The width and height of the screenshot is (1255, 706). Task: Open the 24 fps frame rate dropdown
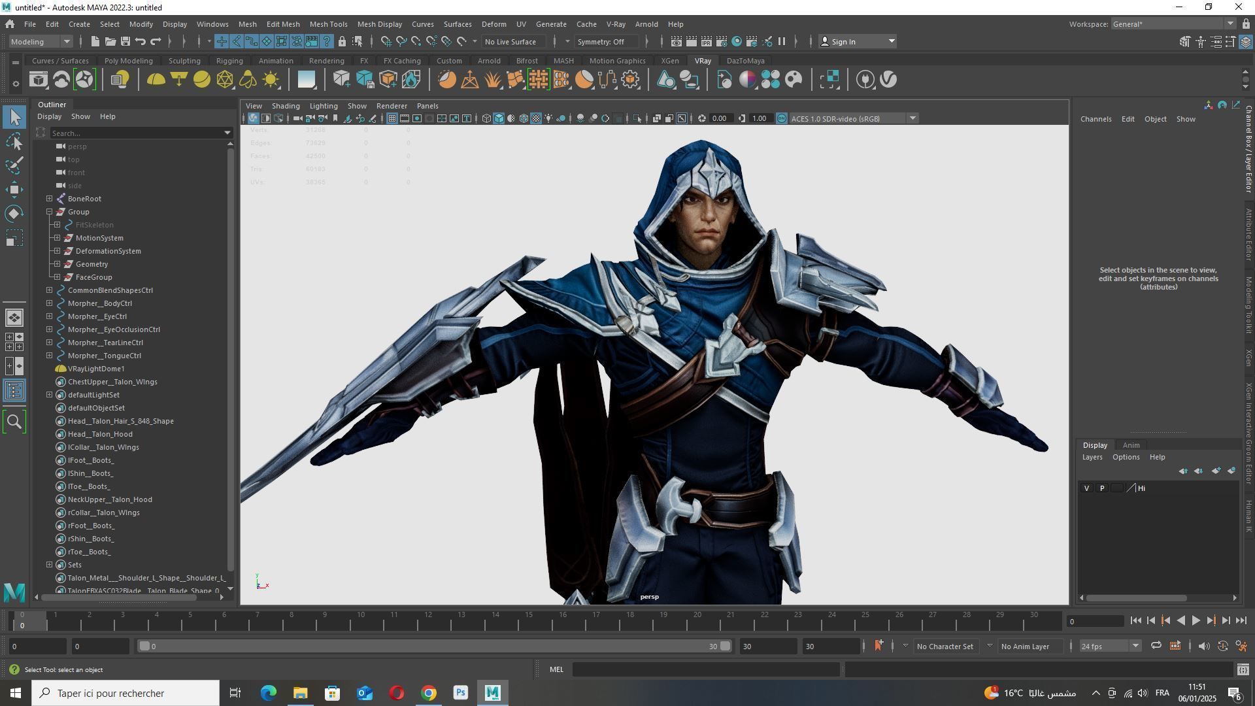pos(1109,646)
